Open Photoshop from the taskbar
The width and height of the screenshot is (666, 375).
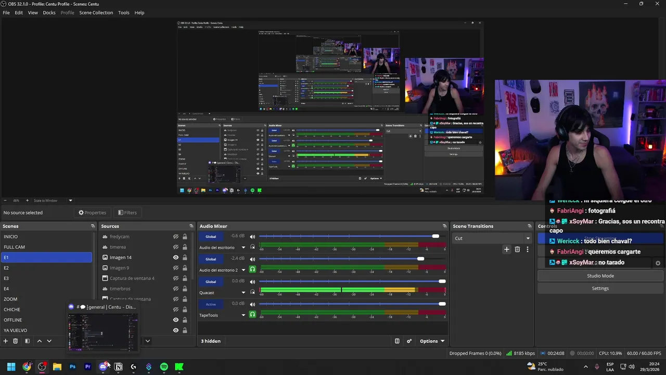pyautogui.click(x=72, y=367)
